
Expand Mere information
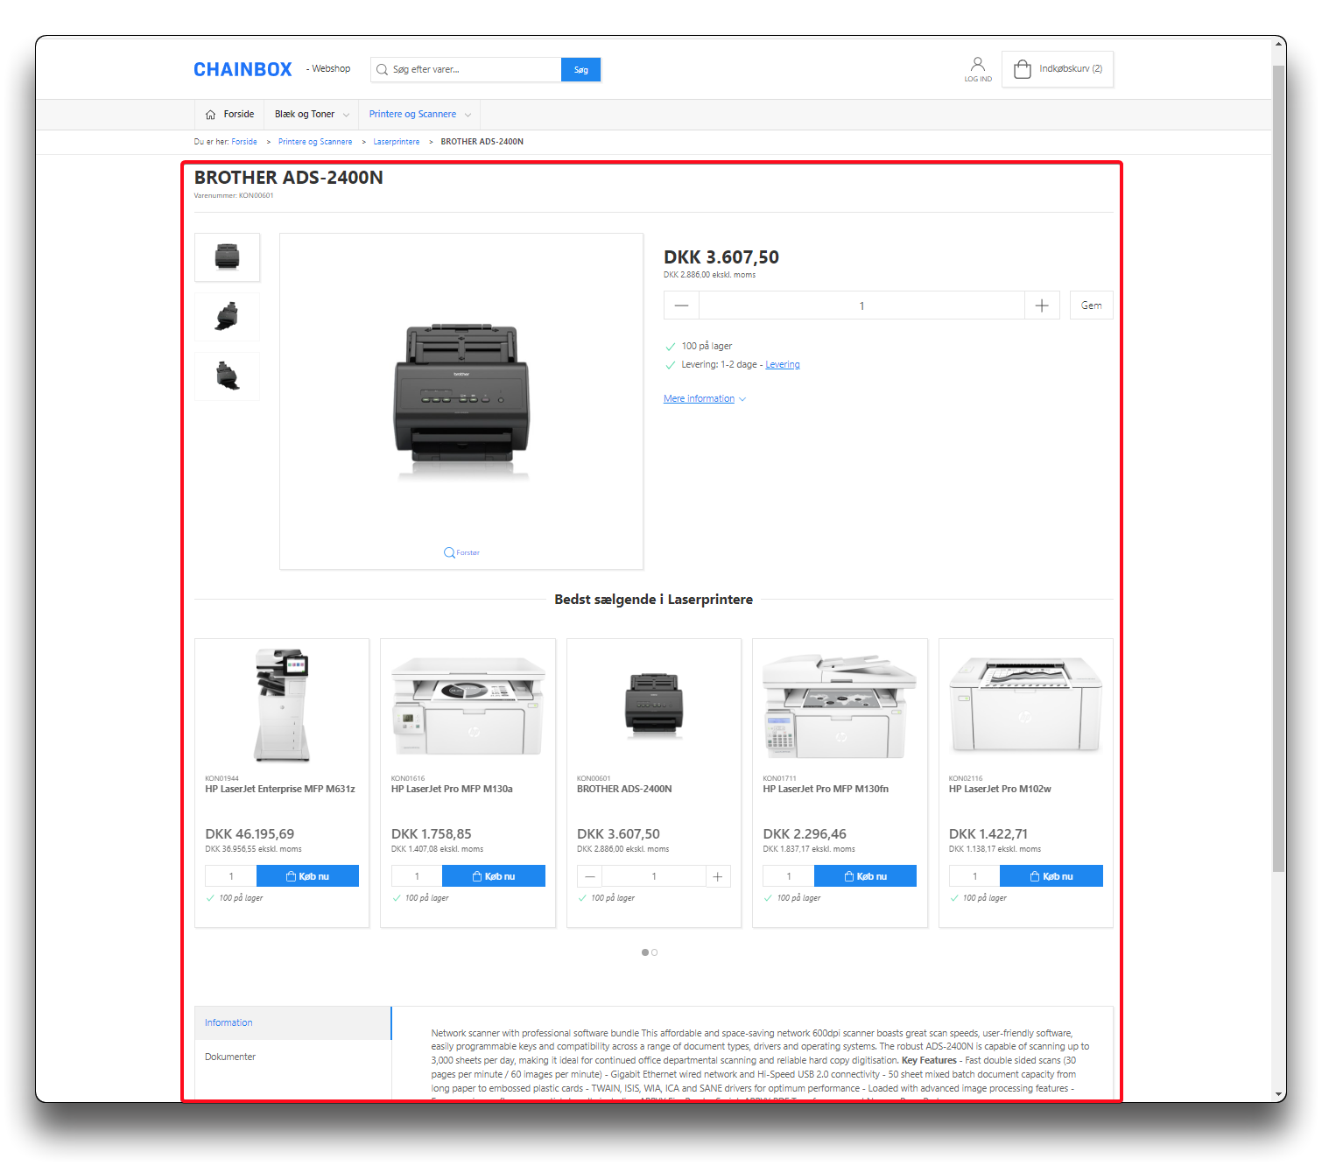[705, 399]
